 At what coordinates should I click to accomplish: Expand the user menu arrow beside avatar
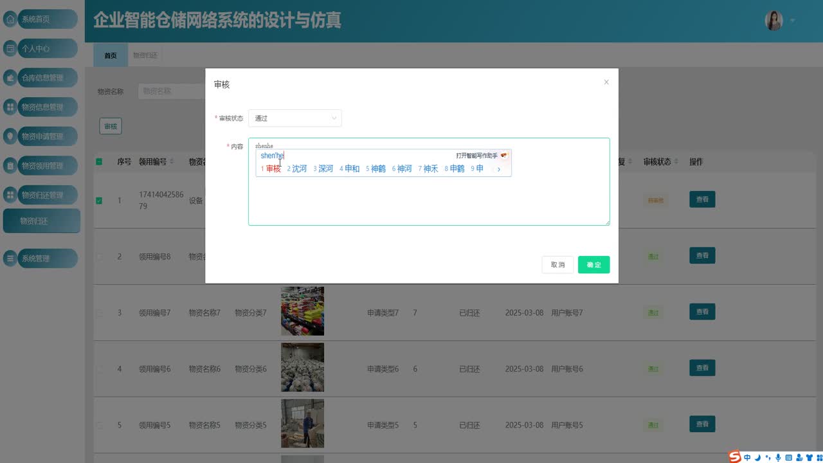[793, 21]
